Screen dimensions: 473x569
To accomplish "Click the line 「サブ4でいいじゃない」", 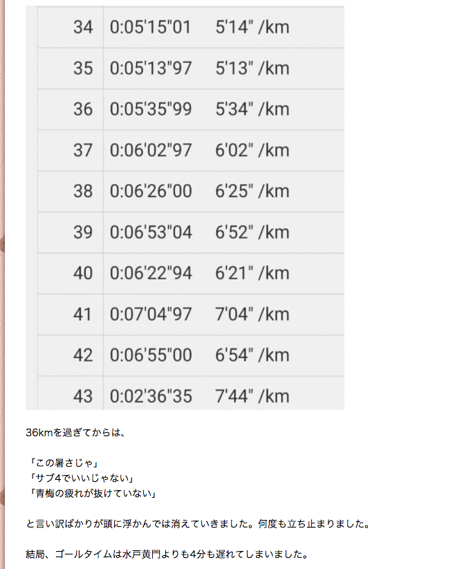I will tap(82, 478).
